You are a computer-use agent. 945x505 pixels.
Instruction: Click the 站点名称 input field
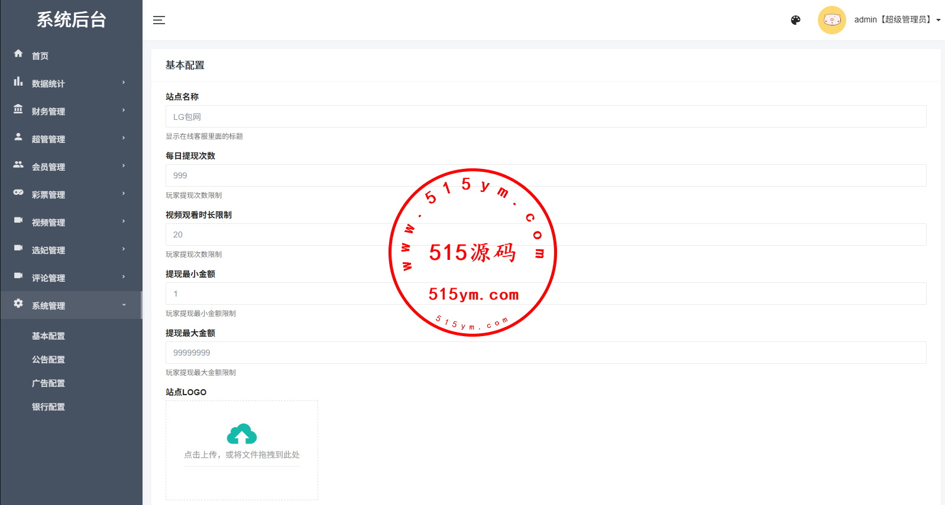pos(545,116)
